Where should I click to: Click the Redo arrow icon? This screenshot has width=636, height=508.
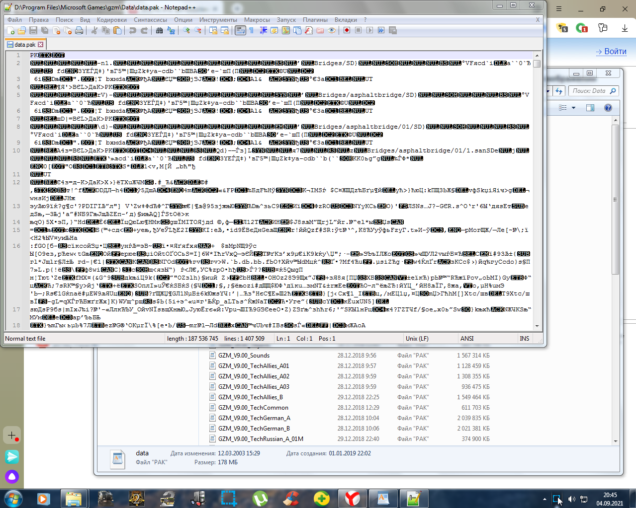tap(144, 31)
